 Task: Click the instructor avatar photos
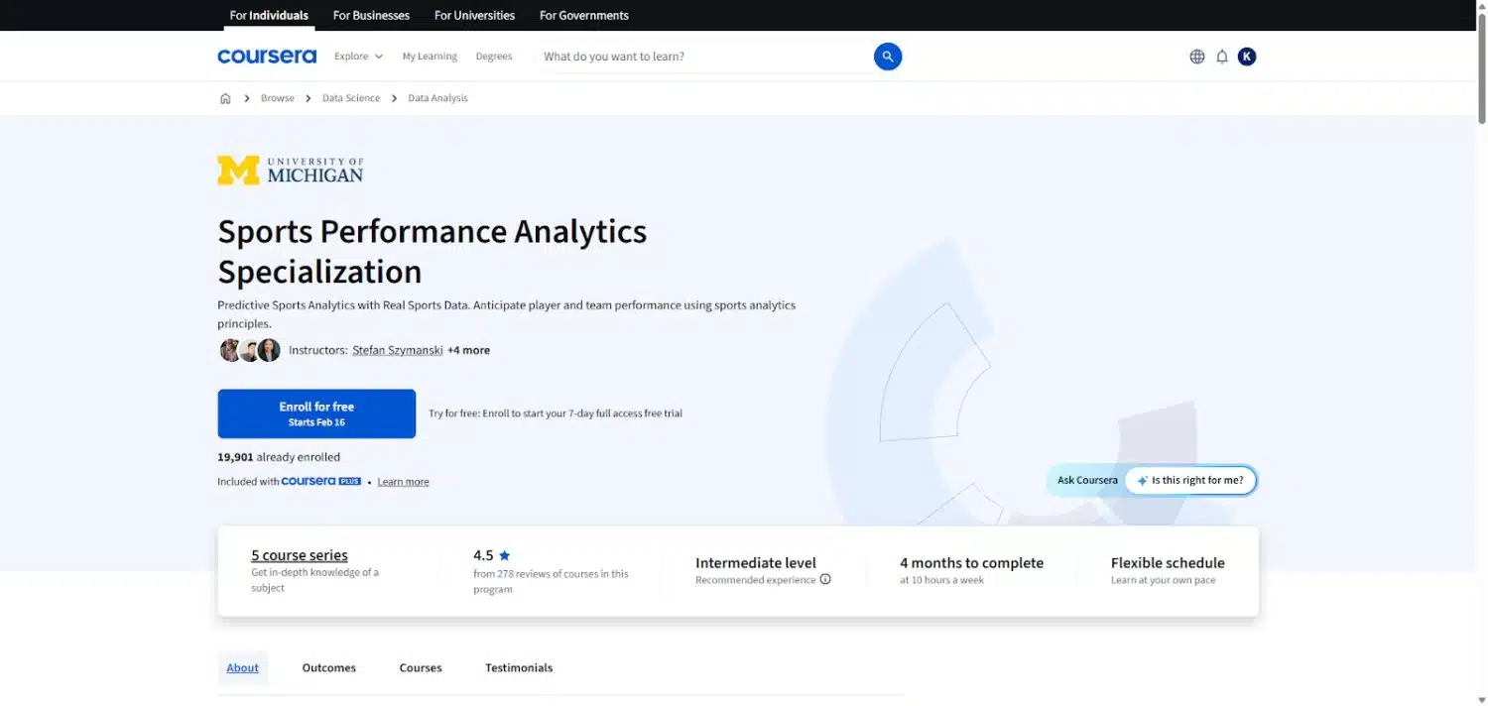pos(250,350)
